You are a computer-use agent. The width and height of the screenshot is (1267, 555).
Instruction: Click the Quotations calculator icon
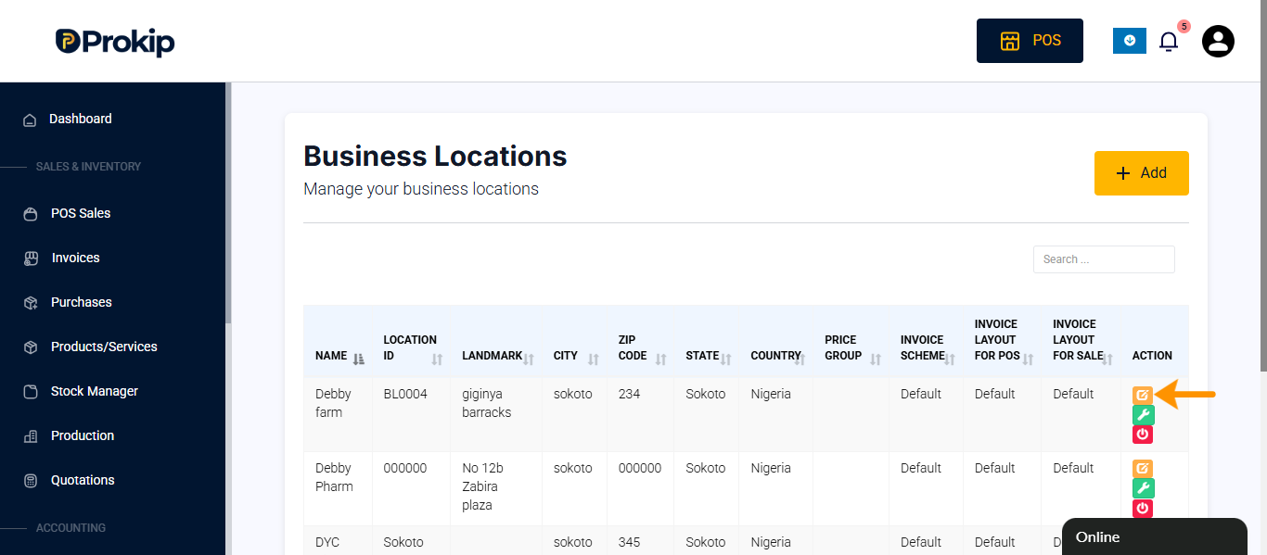pyautogui.click(x=31, y=481)
